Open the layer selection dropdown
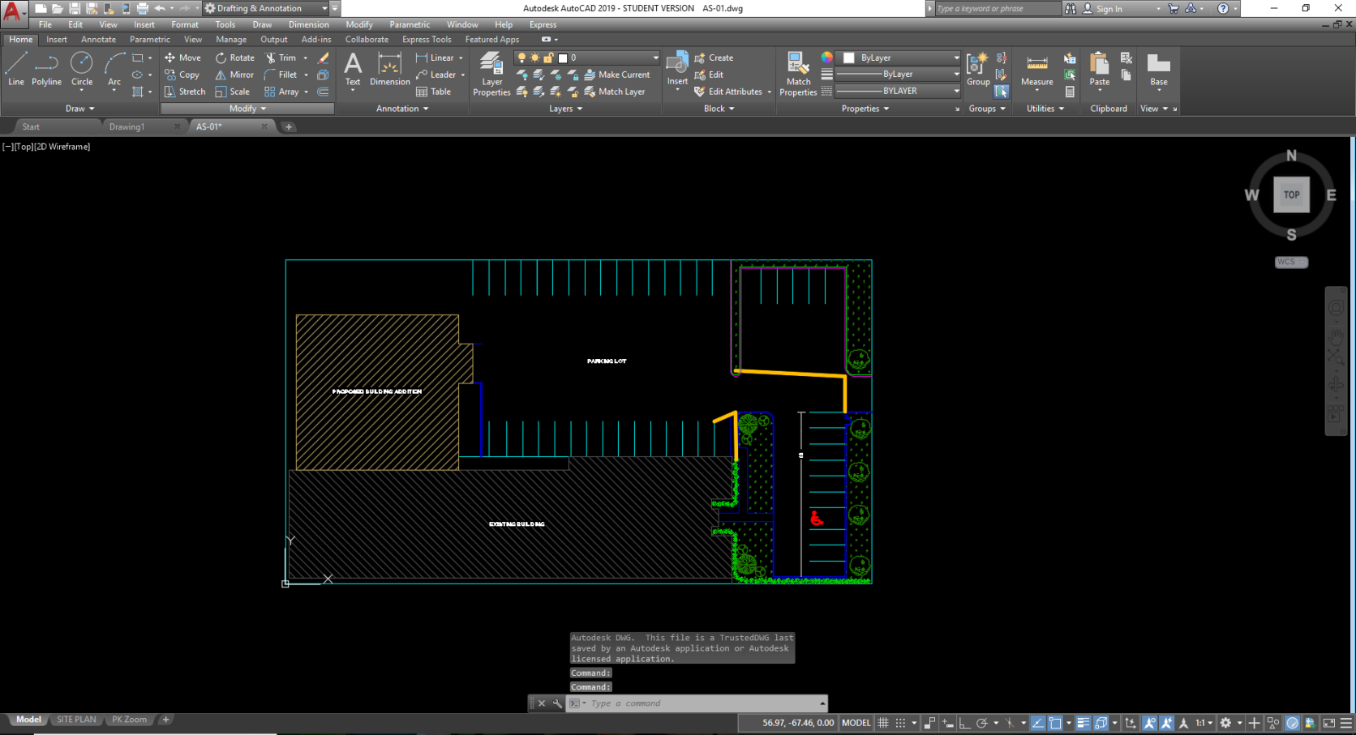Viewport: 1356px width, 735px height. point(655,58)
